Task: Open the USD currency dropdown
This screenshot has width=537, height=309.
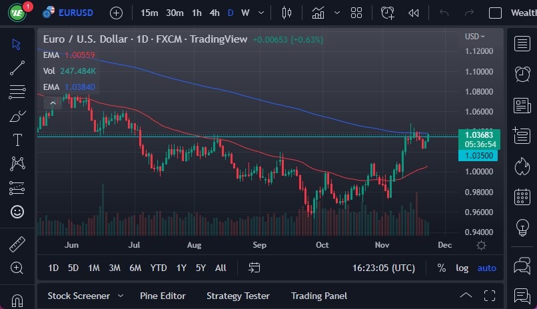Action: [474, 37]
